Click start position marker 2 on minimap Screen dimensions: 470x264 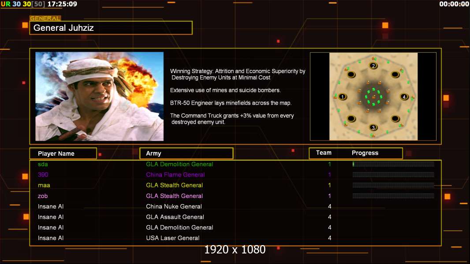click(373, 66)
